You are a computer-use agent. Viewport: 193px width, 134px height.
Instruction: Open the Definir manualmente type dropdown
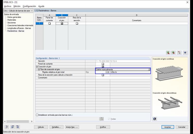pyautogui.click(x=149, y=69)
